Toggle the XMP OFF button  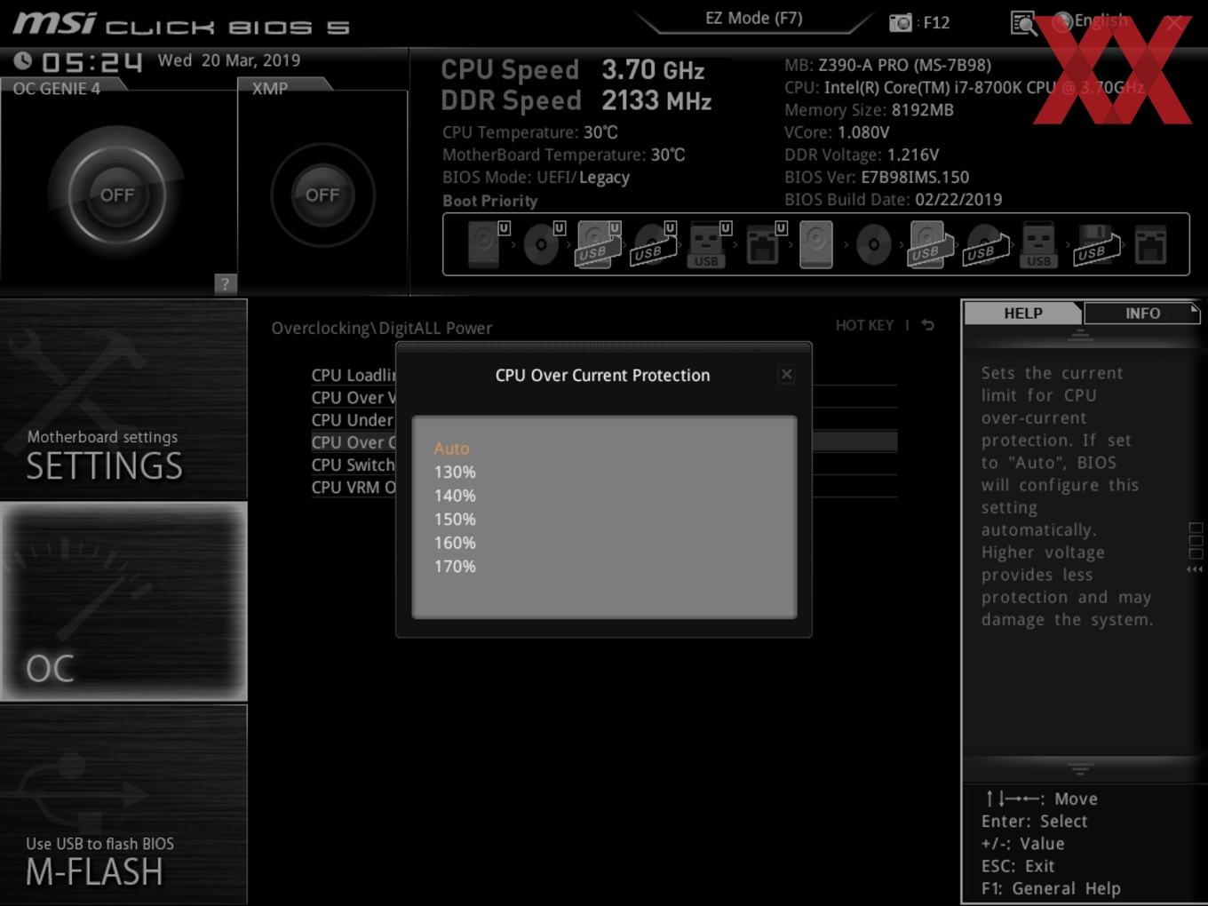322,195
